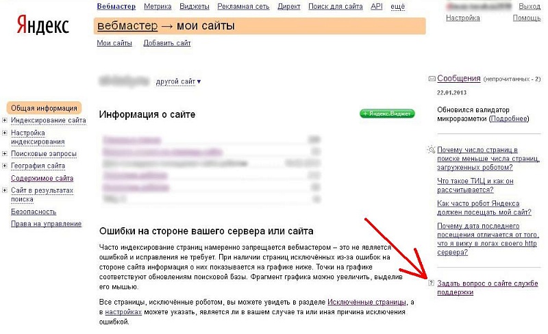Open Безопасность in the sidebar
This screenshot has height=334, width=548.
(x=34, y=211)
